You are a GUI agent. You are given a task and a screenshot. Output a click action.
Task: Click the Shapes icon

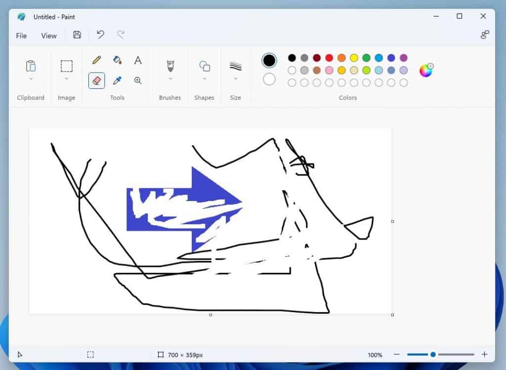pyautogui.click(x=205, y=66)
